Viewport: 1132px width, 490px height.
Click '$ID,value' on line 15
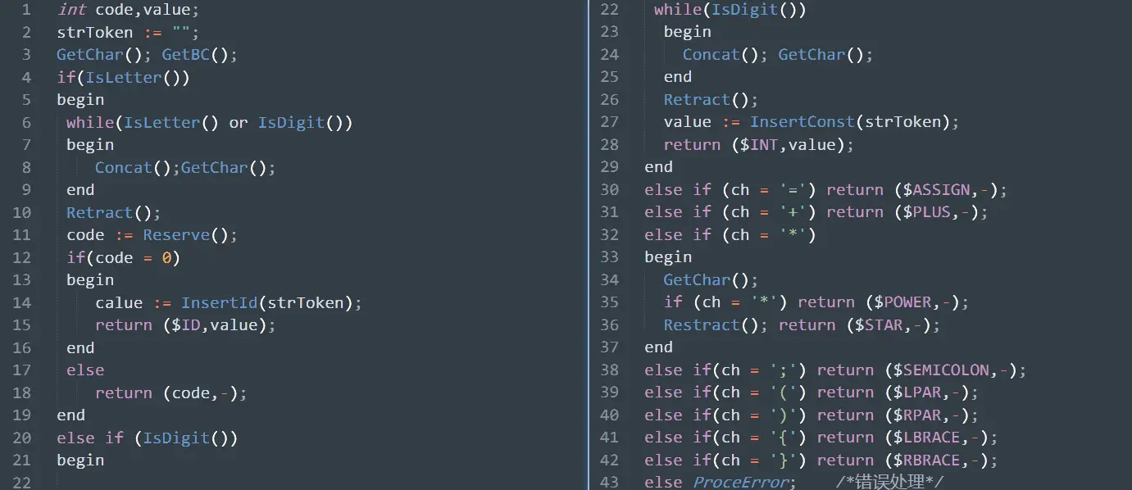pos(215,325)
